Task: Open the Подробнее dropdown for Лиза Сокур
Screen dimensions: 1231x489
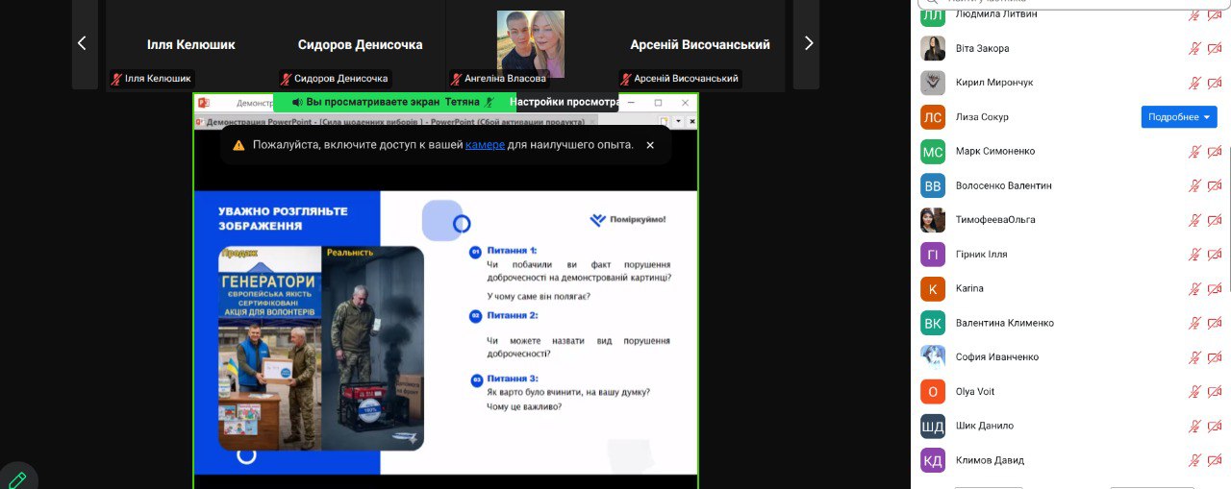Action: point(1179,117)
